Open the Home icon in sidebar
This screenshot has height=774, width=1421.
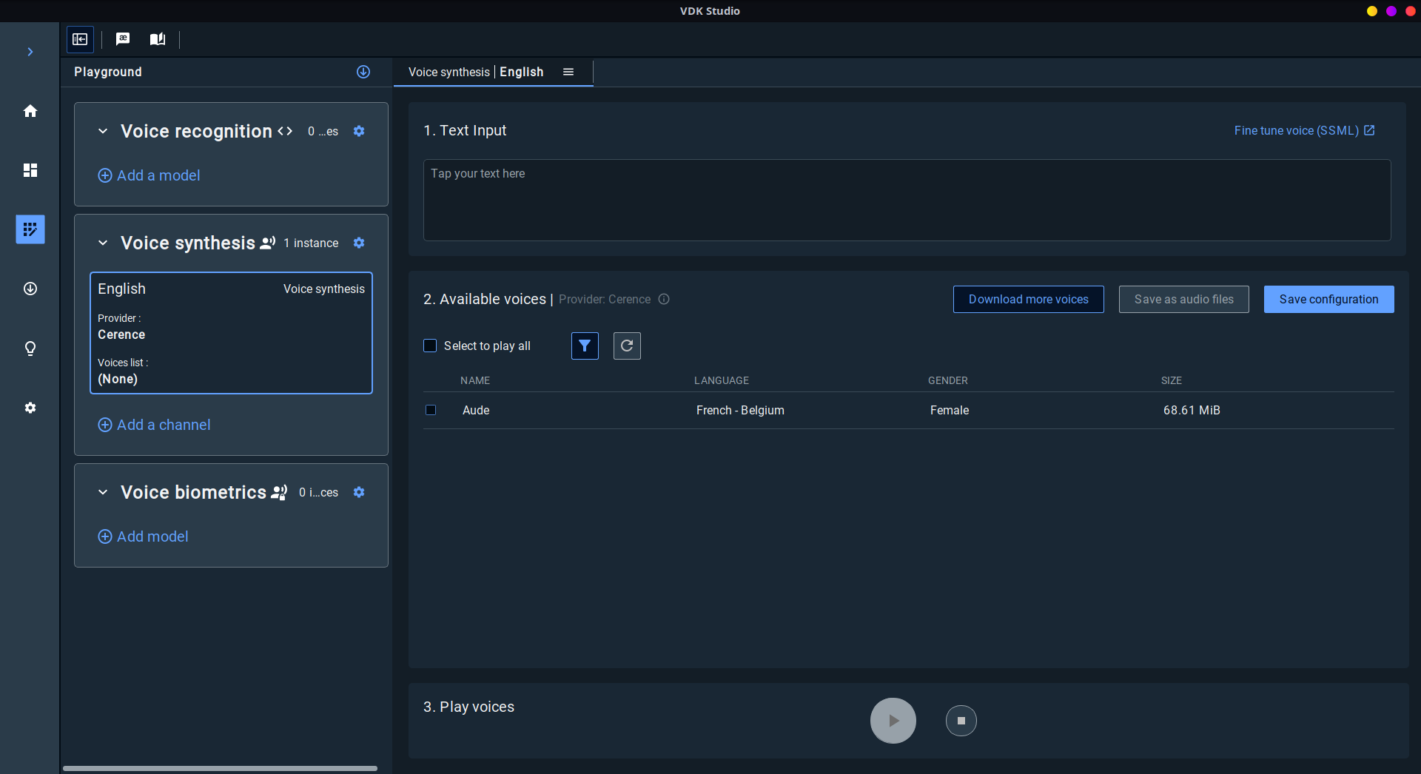(30, 111)
